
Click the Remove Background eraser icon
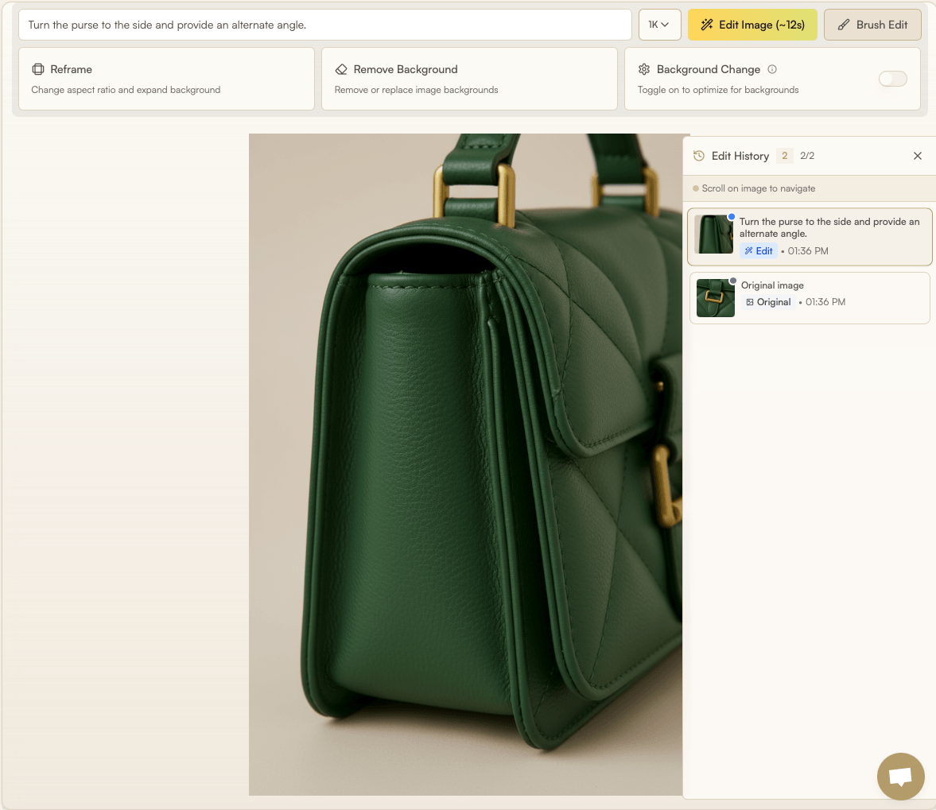(341, 69)
